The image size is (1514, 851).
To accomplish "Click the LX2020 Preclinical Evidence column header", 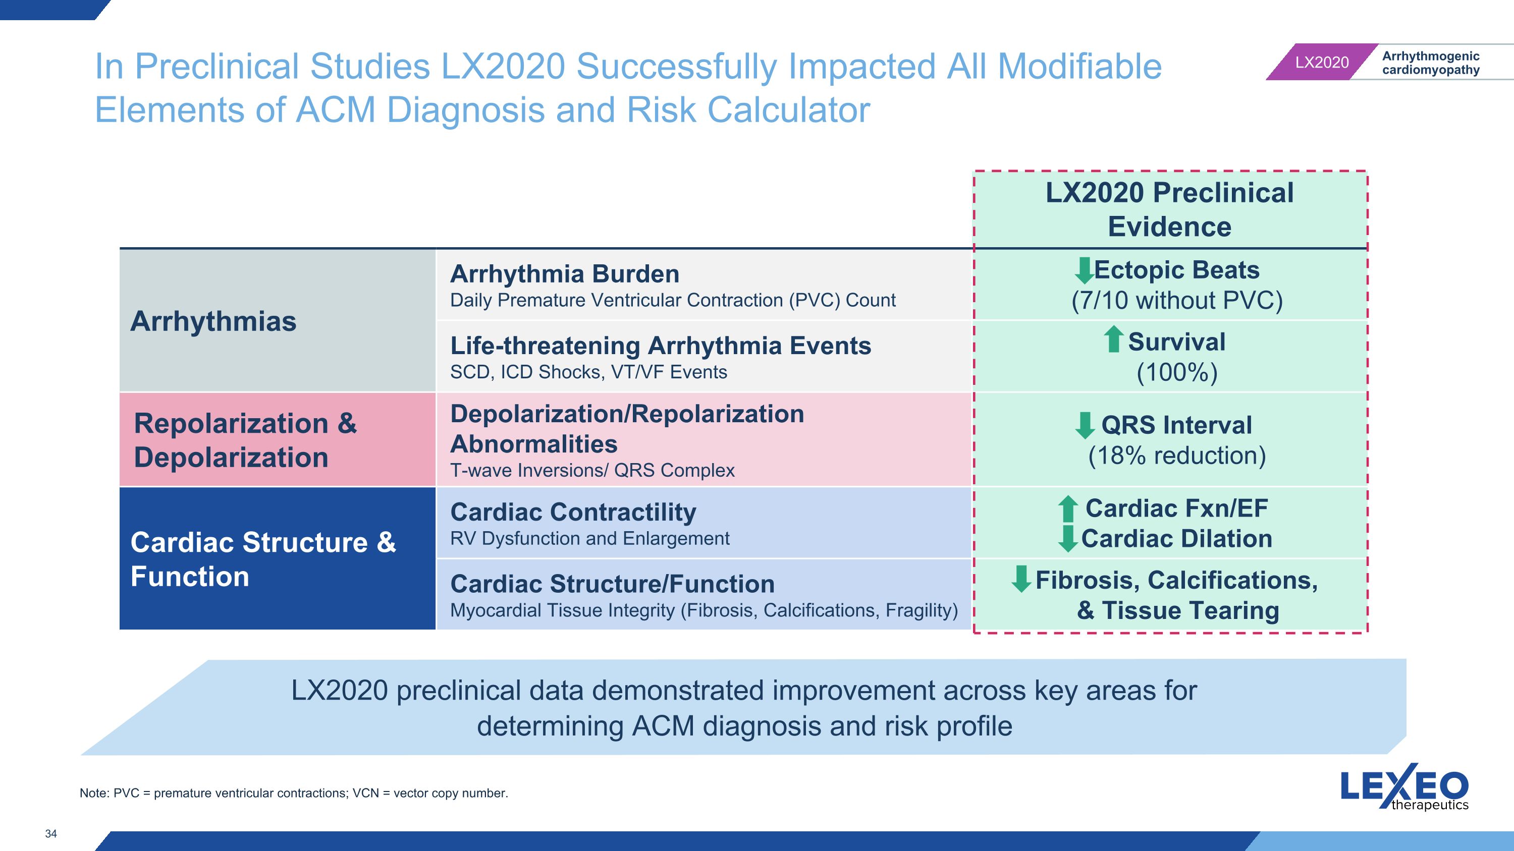I will click(x=1170, y=210).
